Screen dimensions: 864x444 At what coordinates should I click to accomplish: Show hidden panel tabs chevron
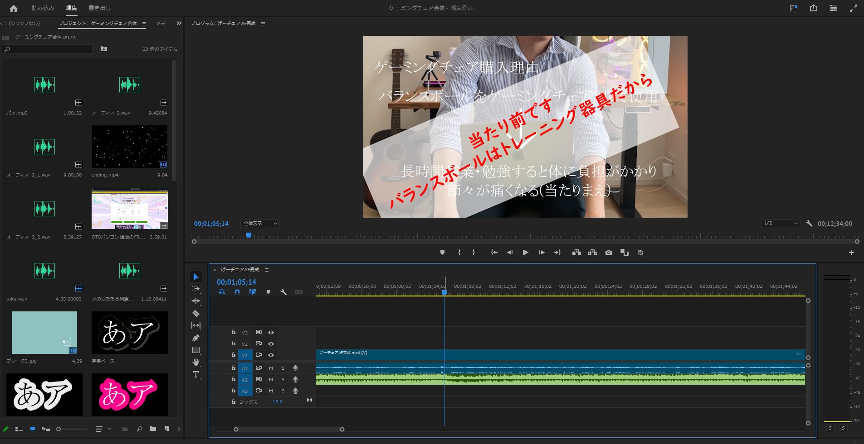pyautogui.click(x=179, y=23)
